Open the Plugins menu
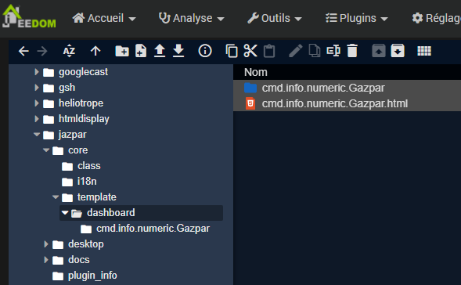Viewport: 461px width, 285px height. coord(357,18)
